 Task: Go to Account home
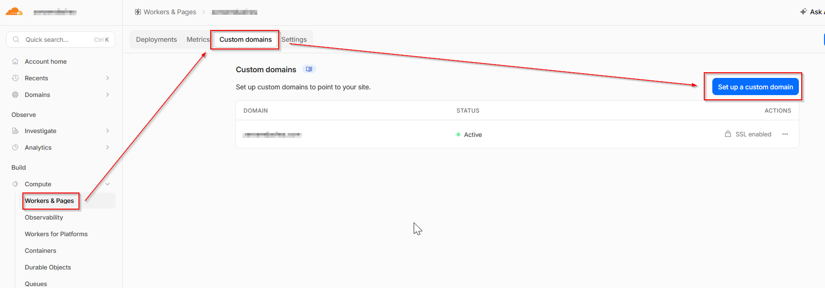tap(46, 61)
